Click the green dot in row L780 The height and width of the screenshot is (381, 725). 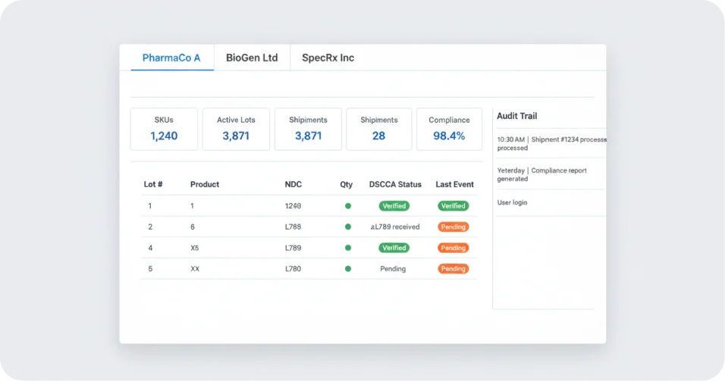click(348, 268)
